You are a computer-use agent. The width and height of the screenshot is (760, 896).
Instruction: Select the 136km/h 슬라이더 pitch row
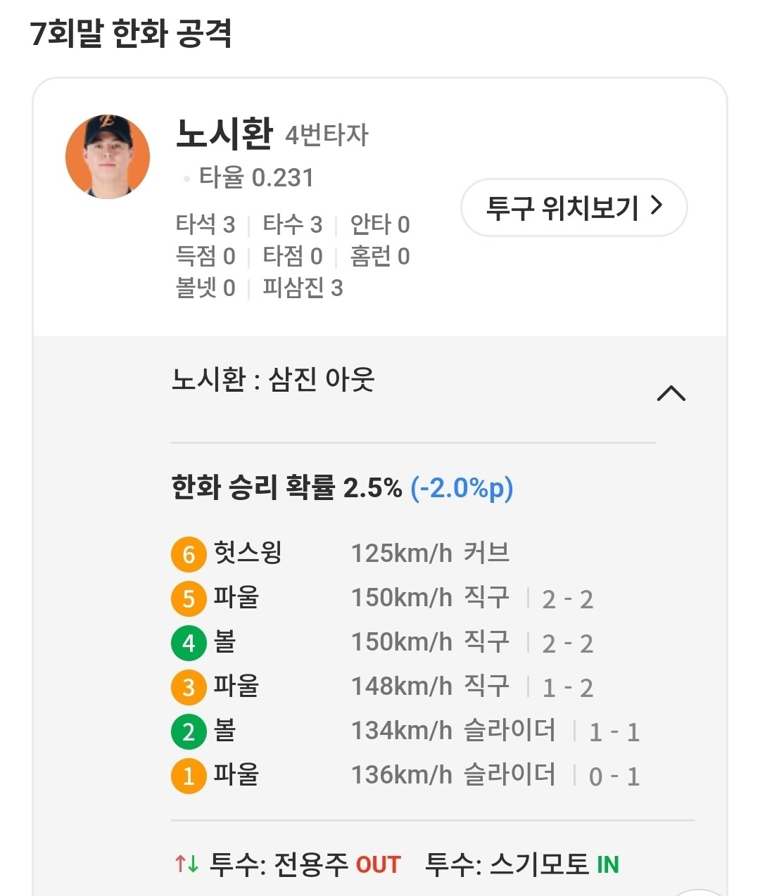453,775
